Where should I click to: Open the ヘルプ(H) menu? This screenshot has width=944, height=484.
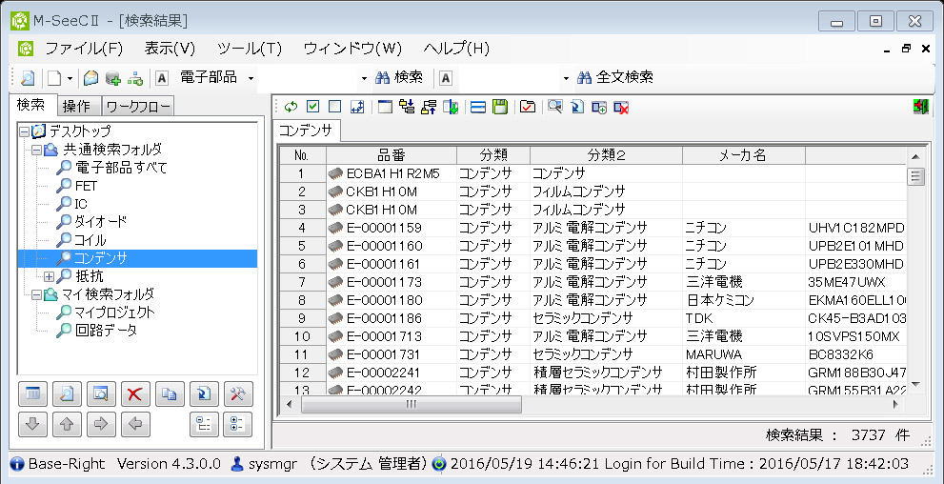[456, 49]
